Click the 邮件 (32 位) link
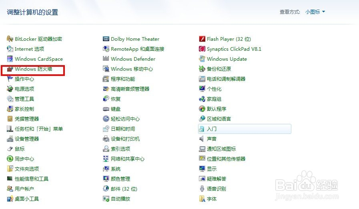 tap(124, 189)
